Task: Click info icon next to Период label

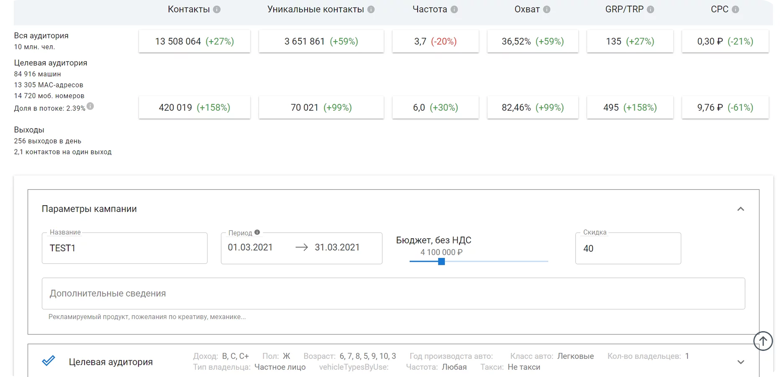Action: click(x=257, y=232)
